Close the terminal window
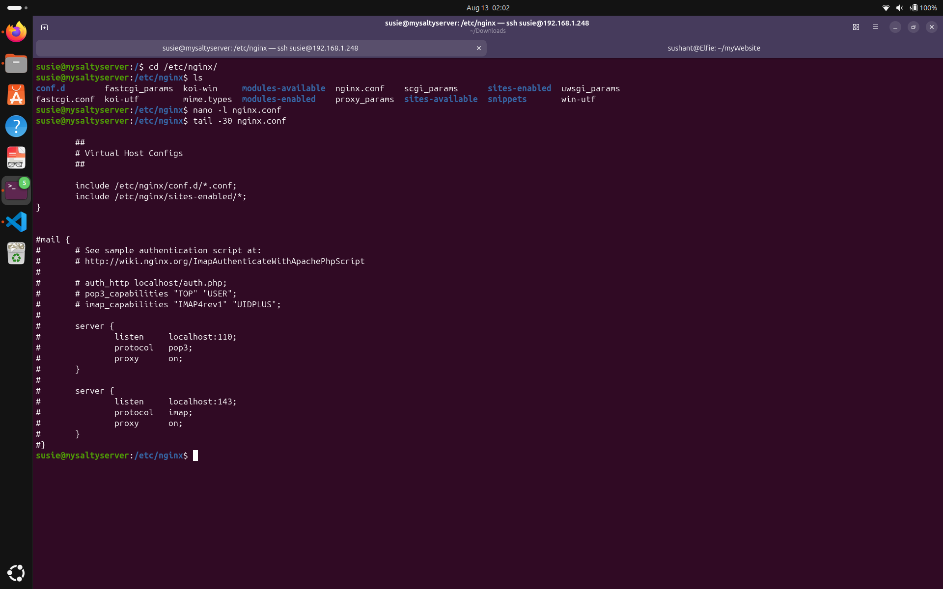This screenshot has width=943, height=589. click(932, 27)
